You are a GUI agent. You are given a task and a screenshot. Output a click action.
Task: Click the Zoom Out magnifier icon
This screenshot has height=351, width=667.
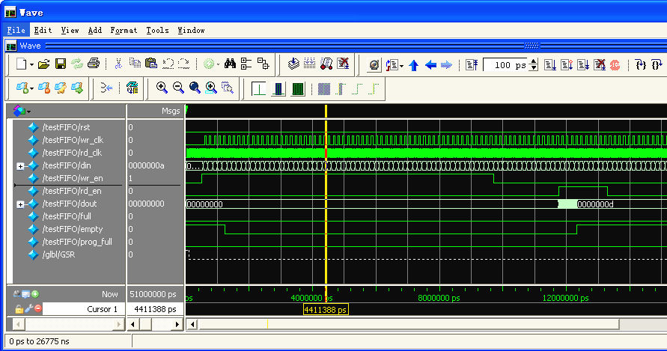pos(178,88)
